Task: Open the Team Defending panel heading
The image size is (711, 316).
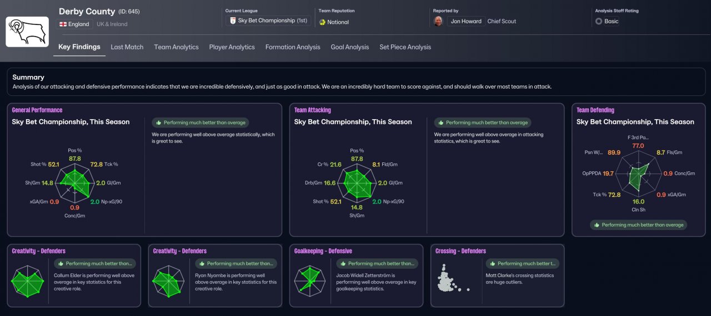Action: [x=595, y=110]
